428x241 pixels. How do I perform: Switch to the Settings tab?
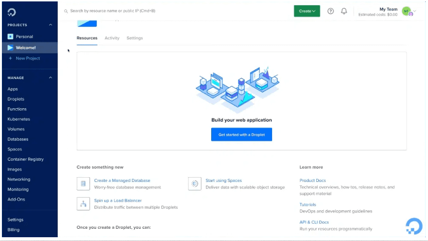135,38
